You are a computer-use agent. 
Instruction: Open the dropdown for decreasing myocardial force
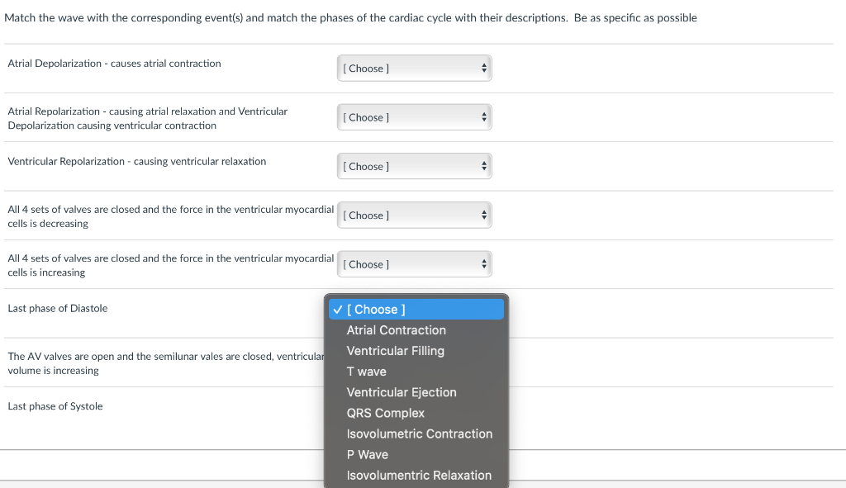(414, 215)
